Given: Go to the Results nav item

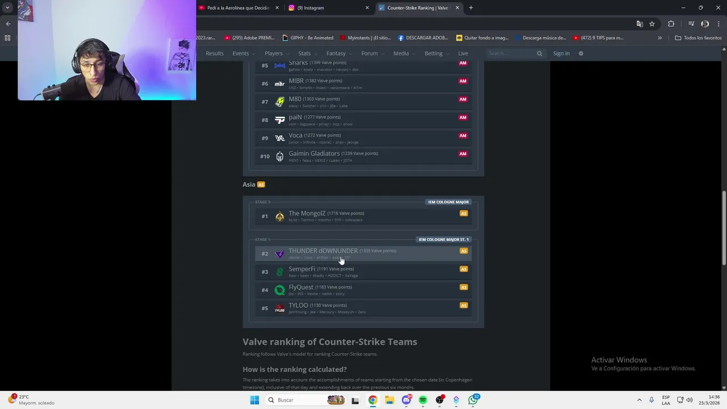Looking at the screenshot, I should pos(214,53).
